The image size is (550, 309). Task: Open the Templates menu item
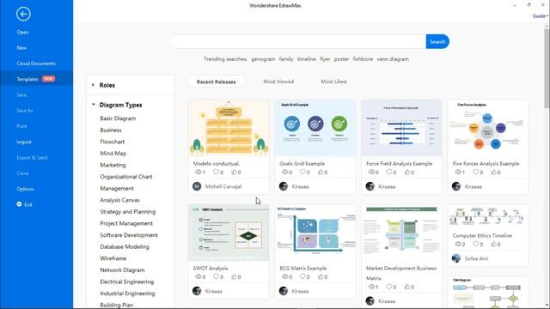pyautogui.click(x=36, y=79)
